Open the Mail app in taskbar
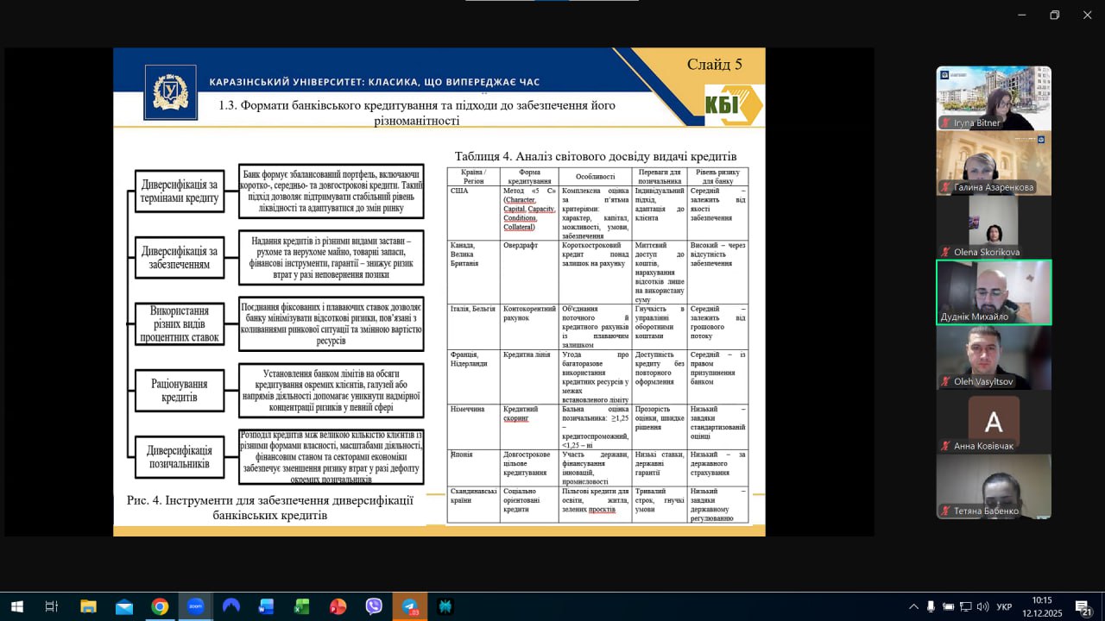This screenshot has width=1105, height=621. click(124, 606)
